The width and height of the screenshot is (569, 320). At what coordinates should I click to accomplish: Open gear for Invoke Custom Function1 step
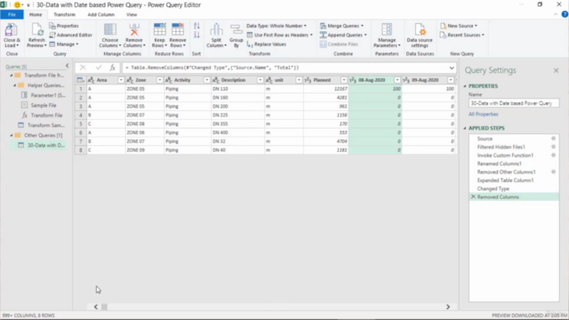coord(553,156)
